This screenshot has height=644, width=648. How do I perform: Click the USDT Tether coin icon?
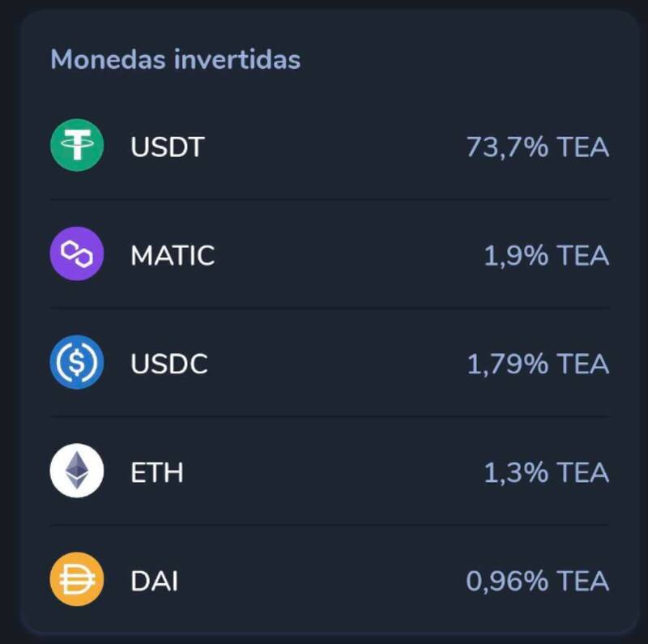pos(77,146)
